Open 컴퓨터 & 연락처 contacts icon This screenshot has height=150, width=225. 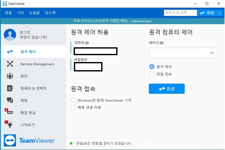click(x=10, y=88)
